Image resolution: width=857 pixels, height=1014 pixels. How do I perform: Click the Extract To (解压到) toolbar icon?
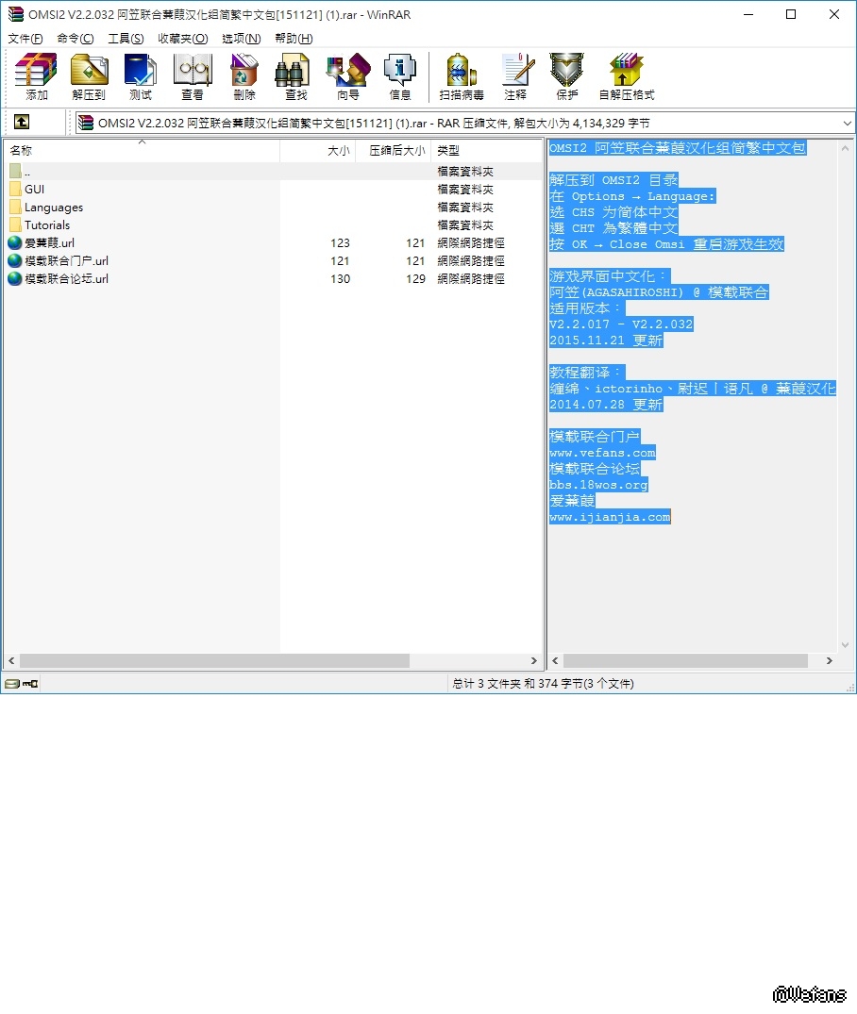point(89,76)
